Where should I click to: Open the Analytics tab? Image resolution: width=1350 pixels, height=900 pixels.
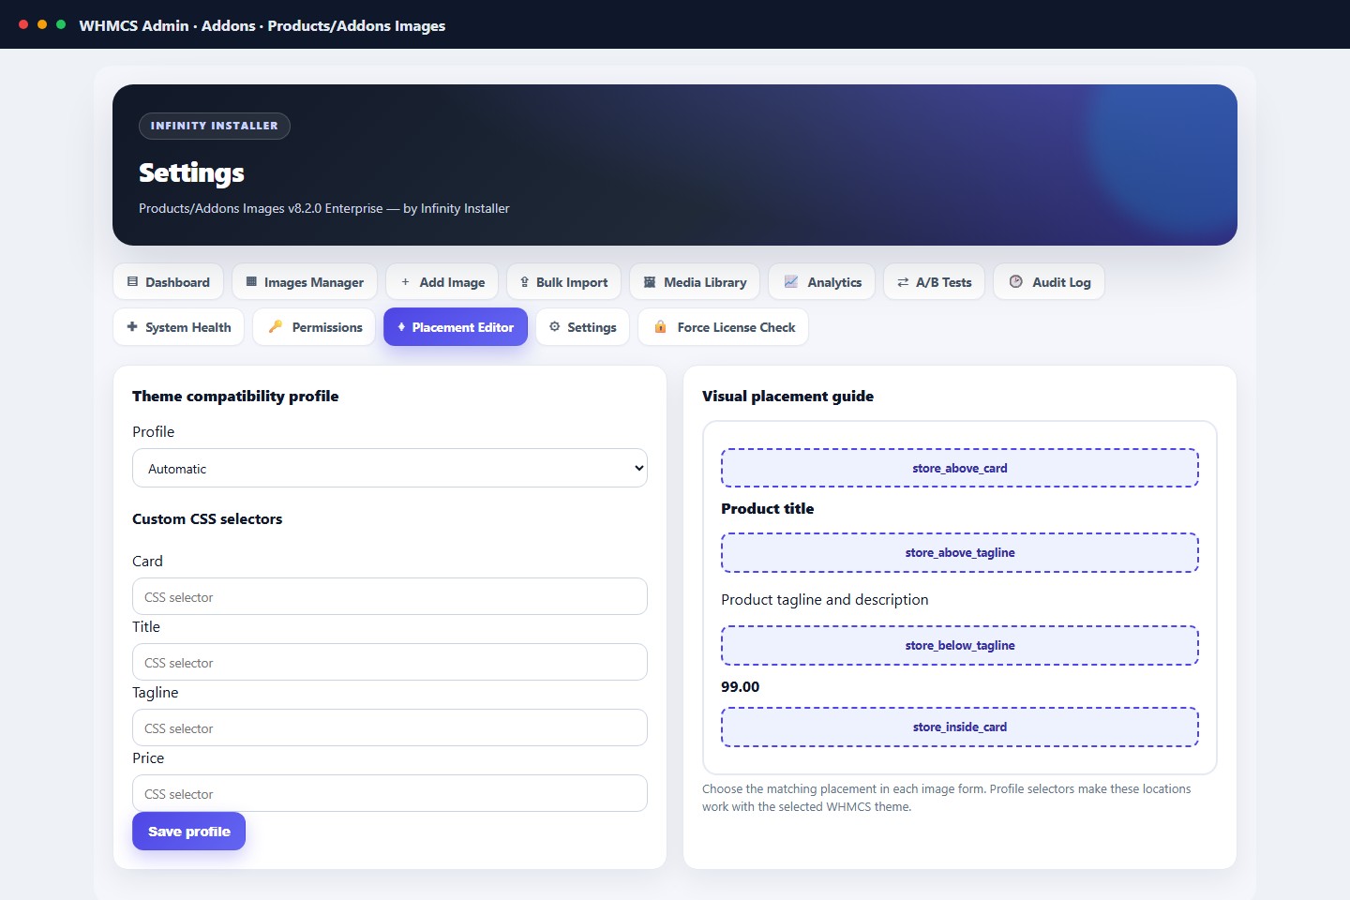point(821,282)
